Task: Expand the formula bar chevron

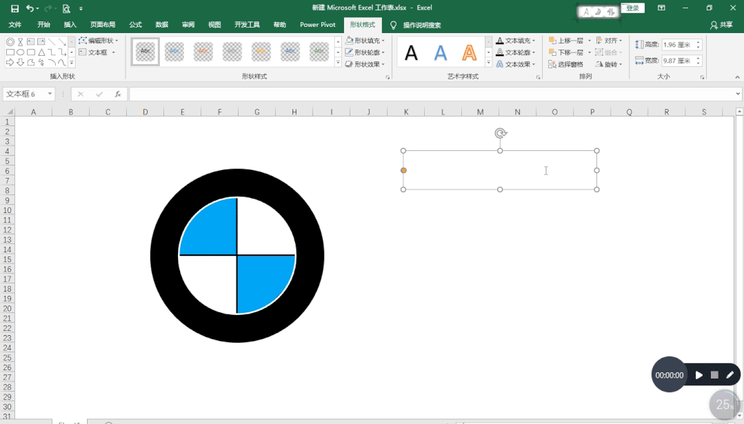Action: [x=738, y=94]
